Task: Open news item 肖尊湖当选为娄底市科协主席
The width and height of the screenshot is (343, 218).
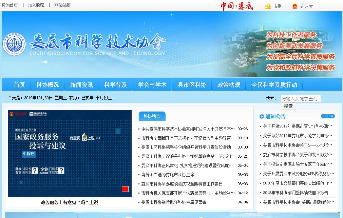Action: coord(168,175)
